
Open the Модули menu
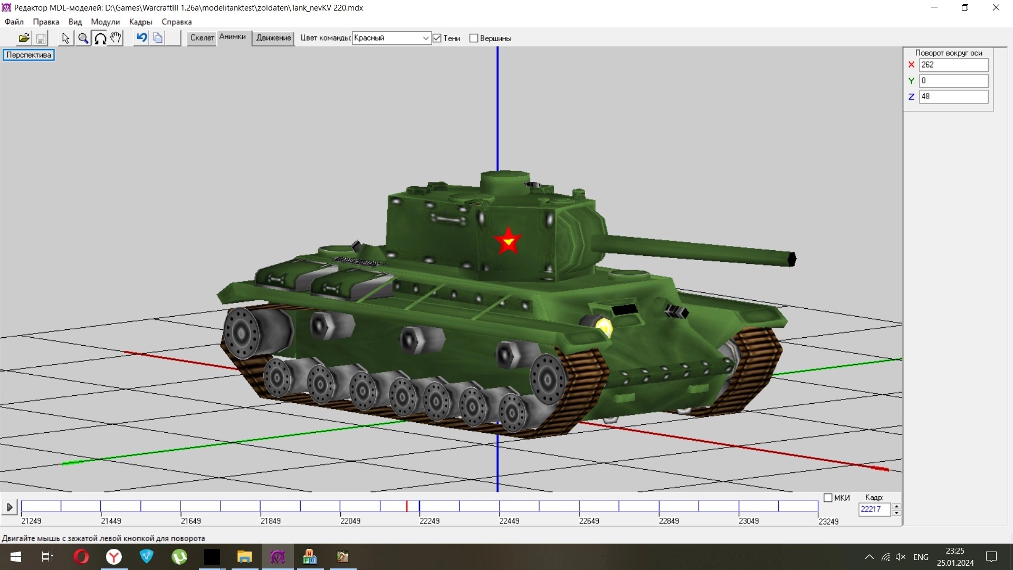coord(105,22)
